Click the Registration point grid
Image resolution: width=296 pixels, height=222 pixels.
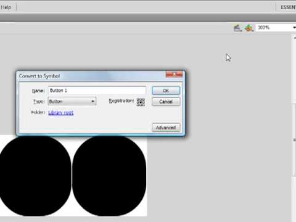[141, 102]
